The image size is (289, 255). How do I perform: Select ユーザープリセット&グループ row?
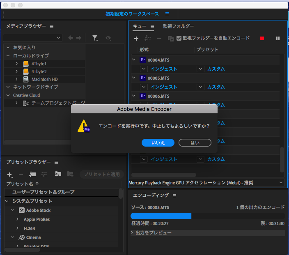tap(62, 192)
